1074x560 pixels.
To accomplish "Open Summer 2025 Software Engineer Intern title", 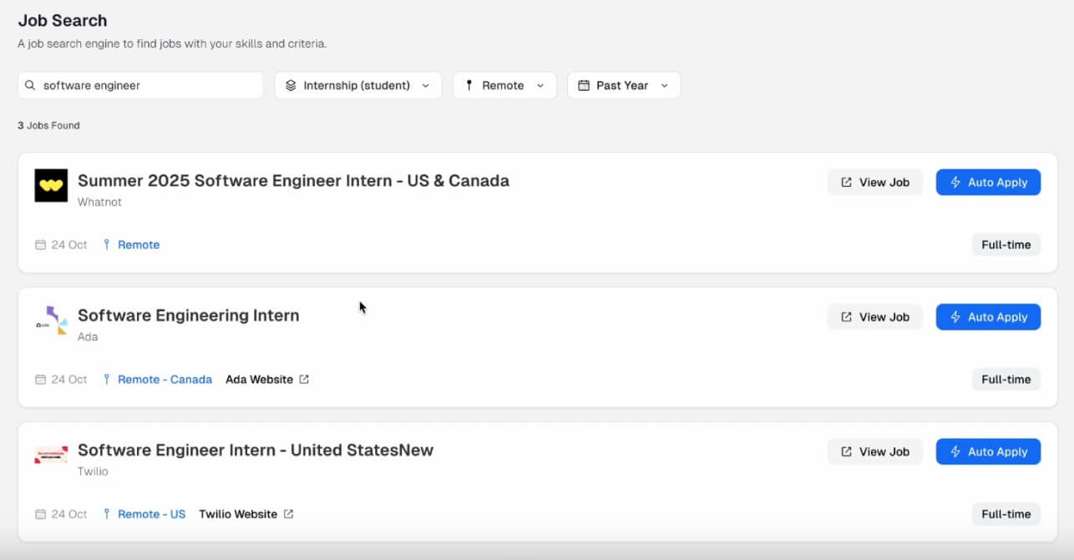I will [293, 180].
